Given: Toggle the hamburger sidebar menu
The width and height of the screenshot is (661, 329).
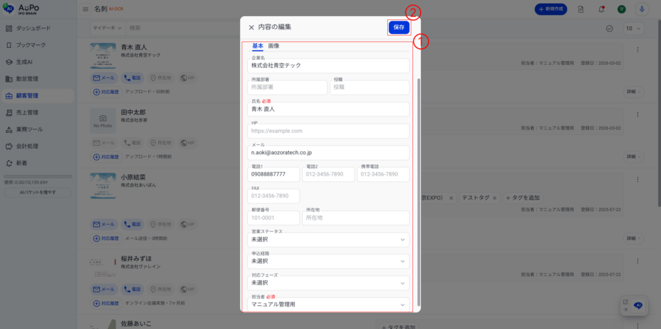Looking at the screenshot, I should (x=85, y=9).
